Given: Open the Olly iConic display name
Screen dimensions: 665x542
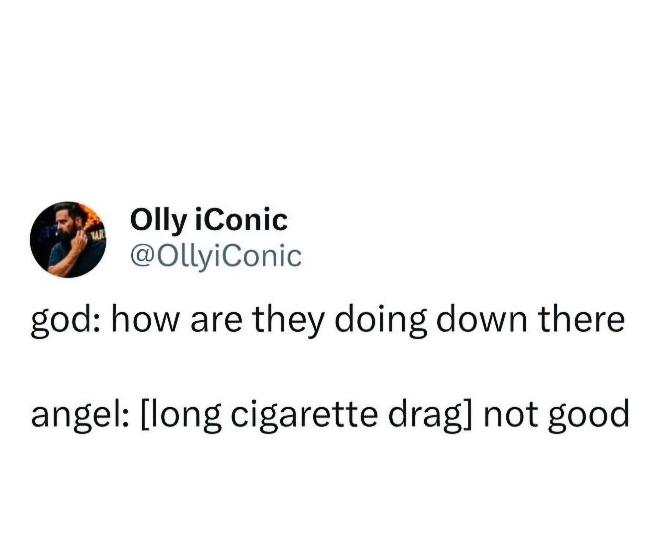Looking at the screenshot, I should [209, 219].
